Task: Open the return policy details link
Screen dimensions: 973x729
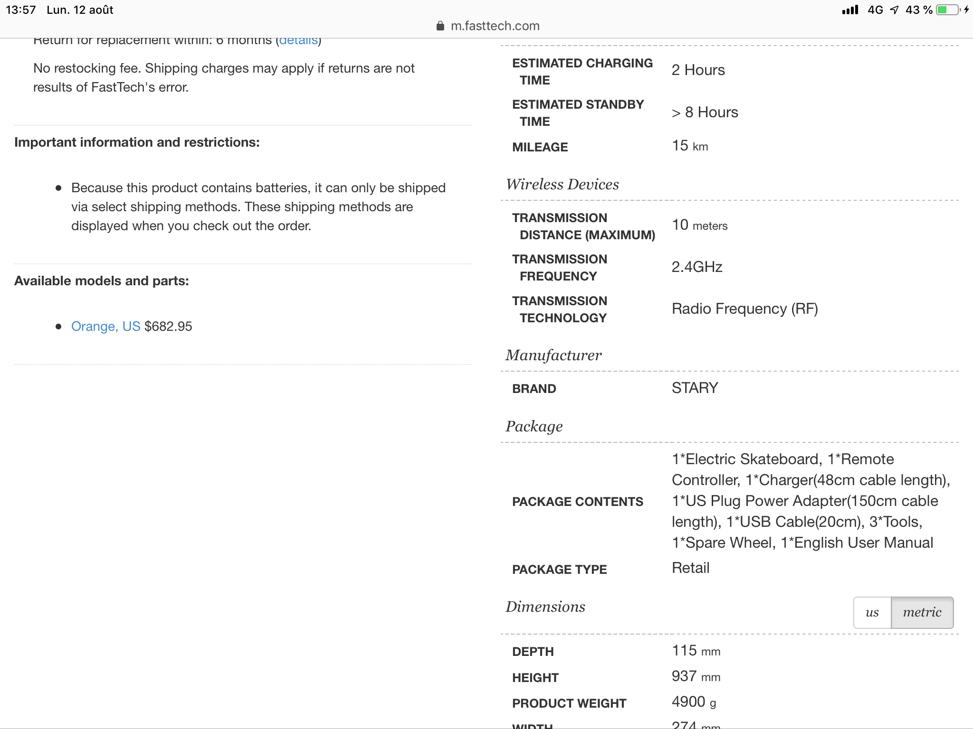Action: click(298, 41)
